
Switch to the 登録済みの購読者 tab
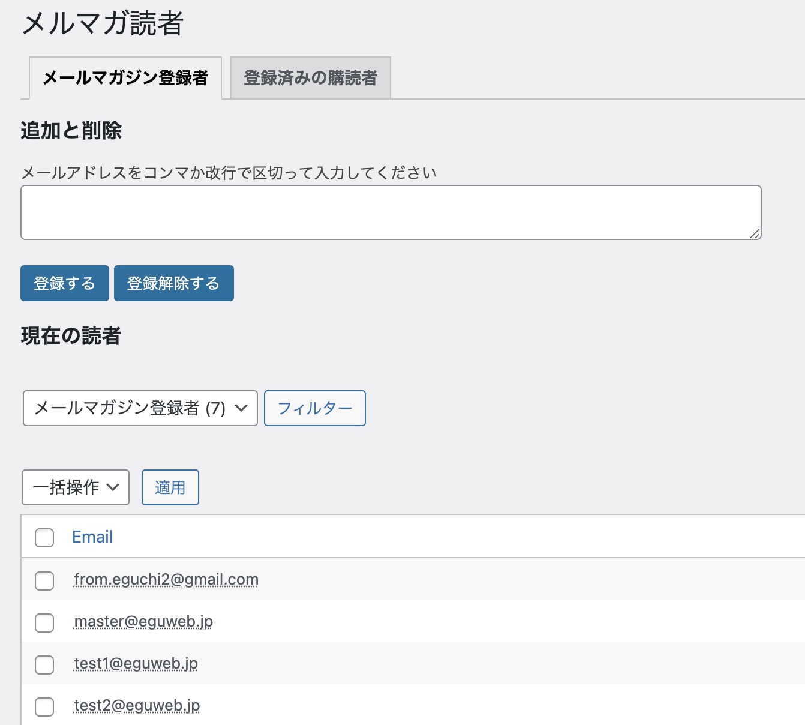pos(310,77)
